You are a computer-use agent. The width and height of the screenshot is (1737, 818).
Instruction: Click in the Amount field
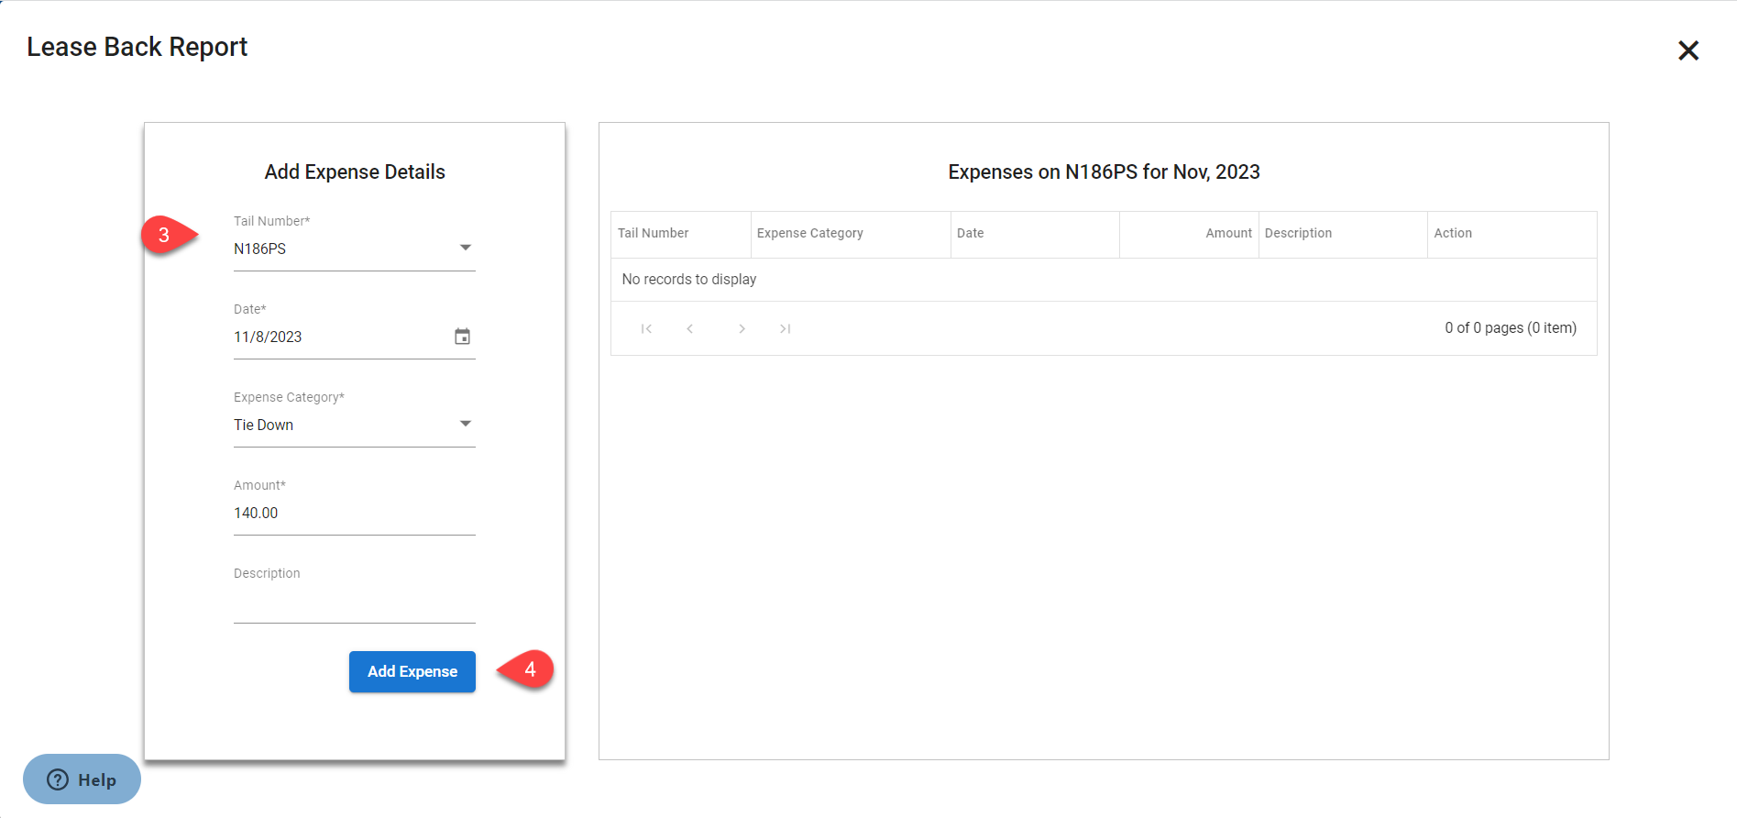pyautogui.click(x=353, y=514)
